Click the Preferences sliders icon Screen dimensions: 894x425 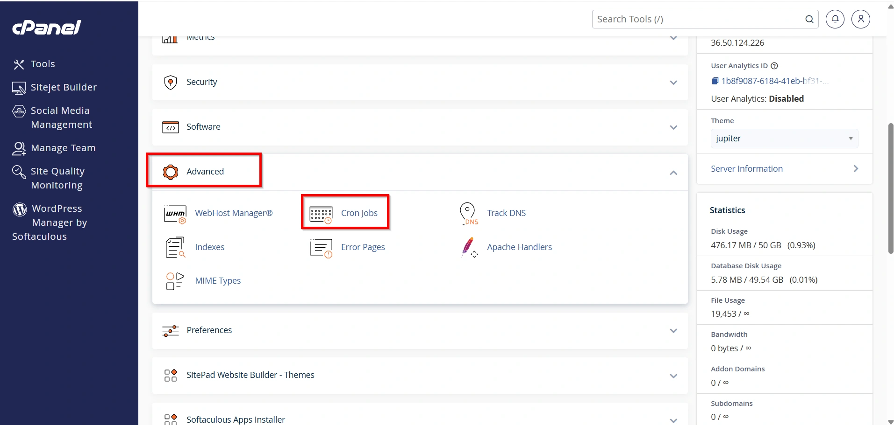[x=171, y=331]
